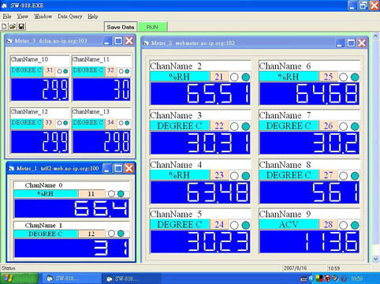Click the address number 11 box in Meter_1
The image size is (380, 284).
click(x=91, y=194)
